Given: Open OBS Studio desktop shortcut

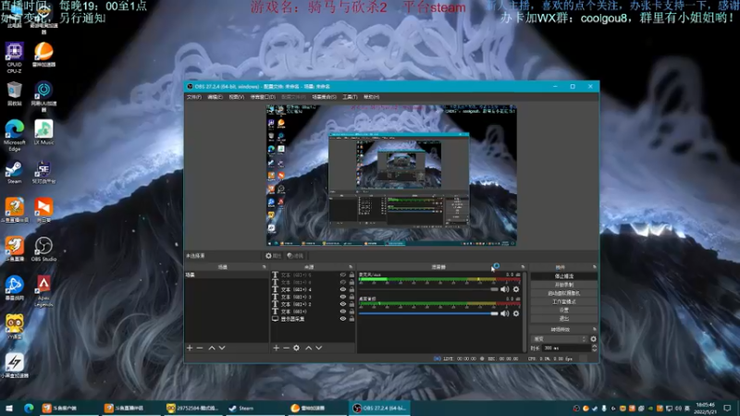Looking at the screenshot, I should pos(43,249).
